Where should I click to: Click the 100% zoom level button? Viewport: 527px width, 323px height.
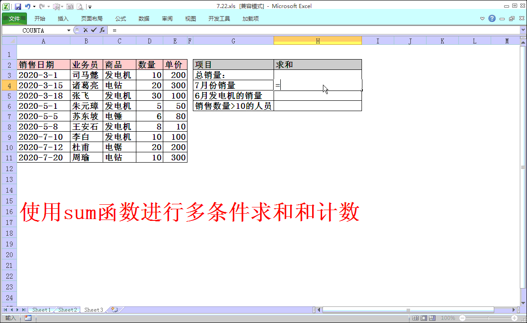click(x=448, y=318)
